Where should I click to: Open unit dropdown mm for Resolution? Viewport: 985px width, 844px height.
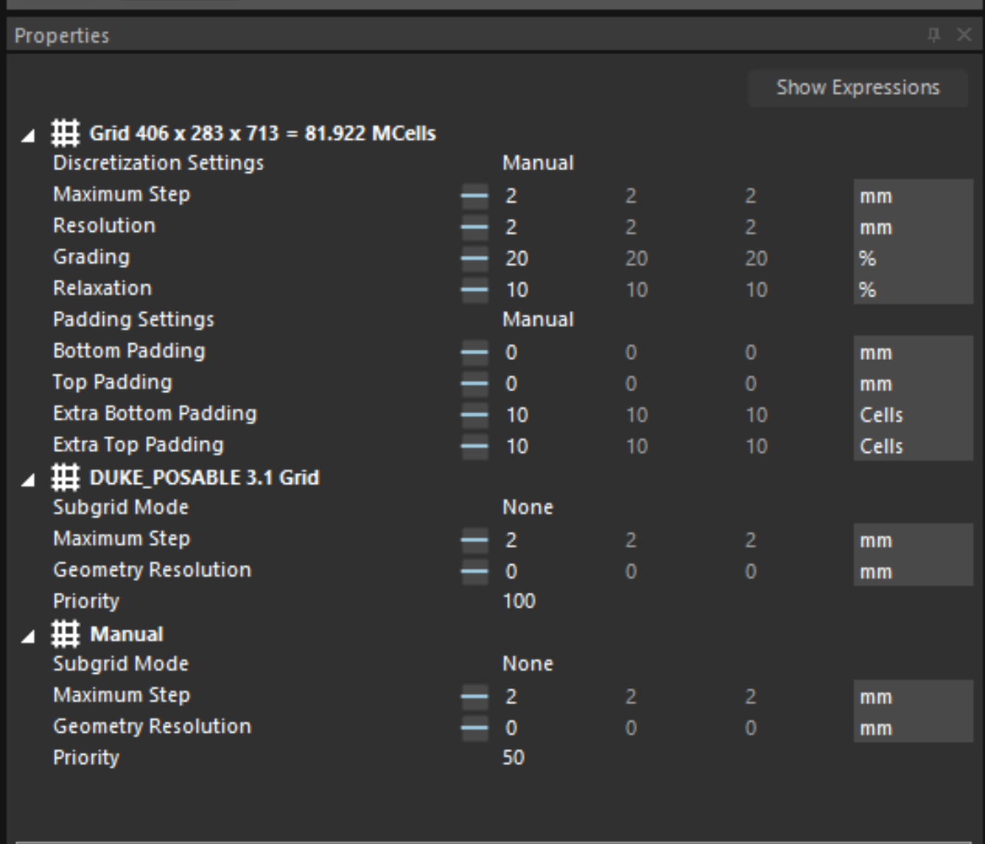[x=913, y=227]
